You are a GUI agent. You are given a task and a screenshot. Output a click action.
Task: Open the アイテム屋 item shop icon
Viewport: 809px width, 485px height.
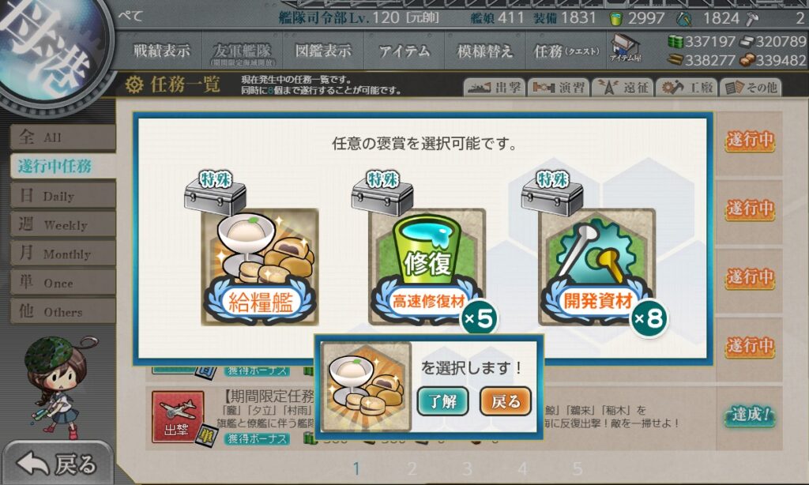tap(626, 48)
